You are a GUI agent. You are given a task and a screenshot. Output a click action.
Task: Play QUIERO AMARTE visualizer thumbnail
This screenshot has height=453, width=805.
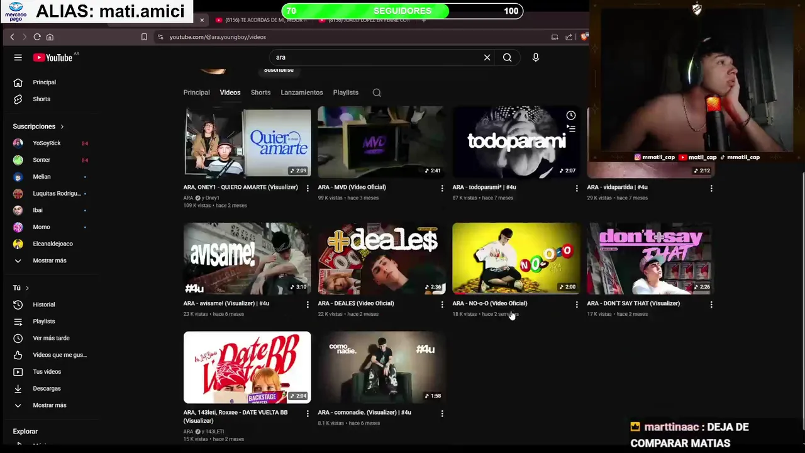pyautogui.click(x=247, y=142)
